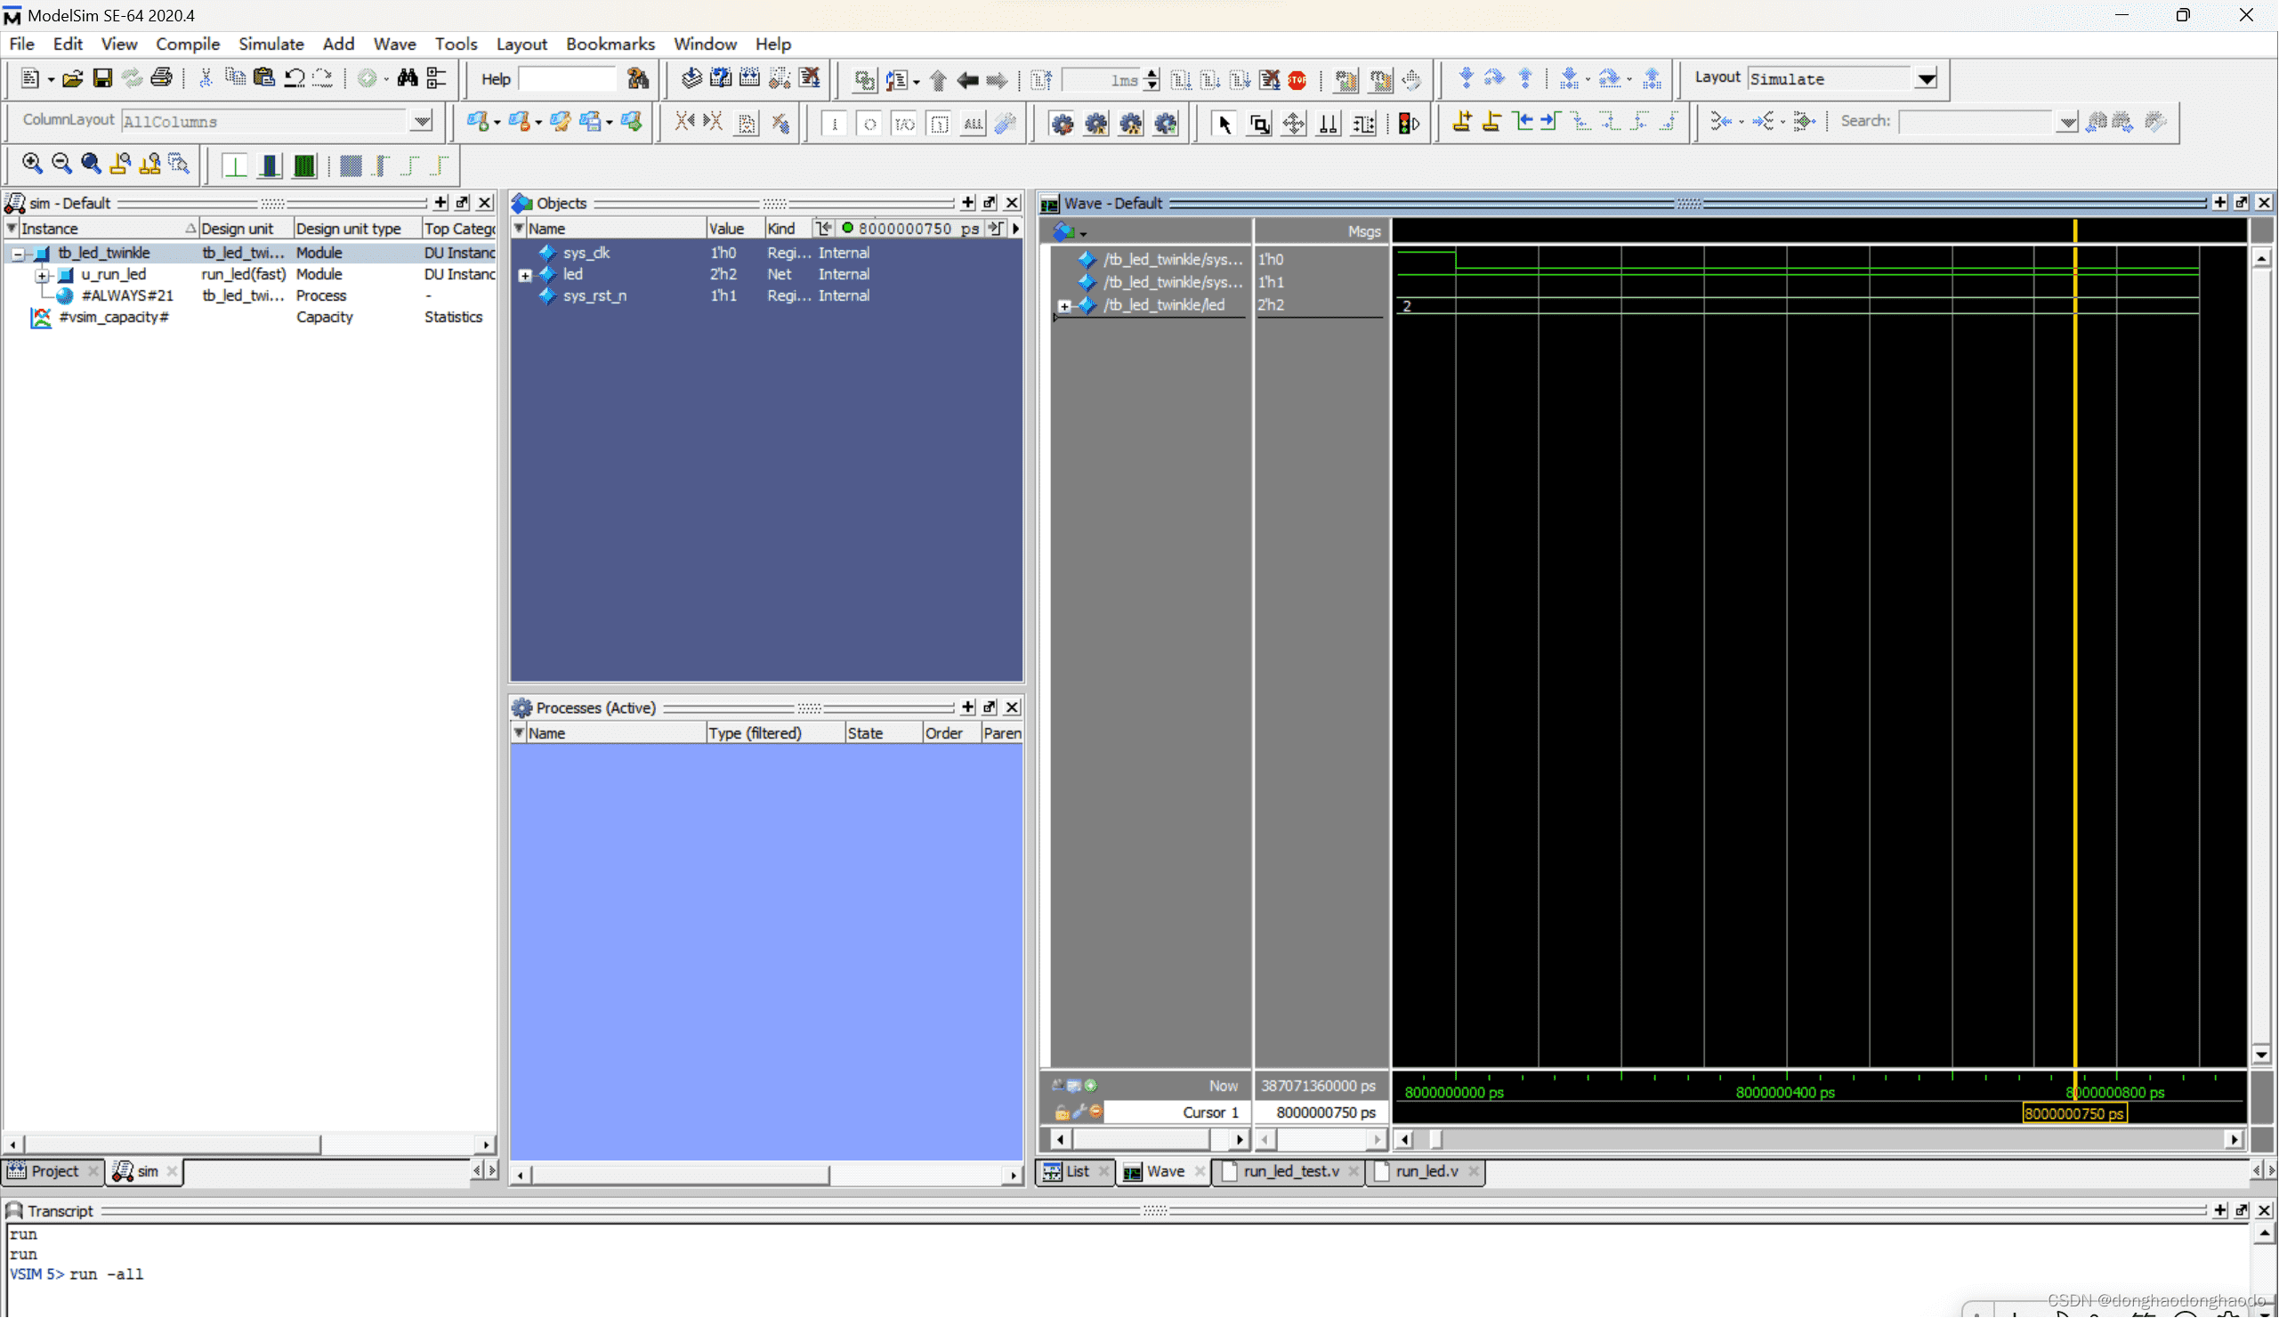Toggle the input ports filter in Objects toolbar
Screen dimensions: 2279x1318
[835, 124]
